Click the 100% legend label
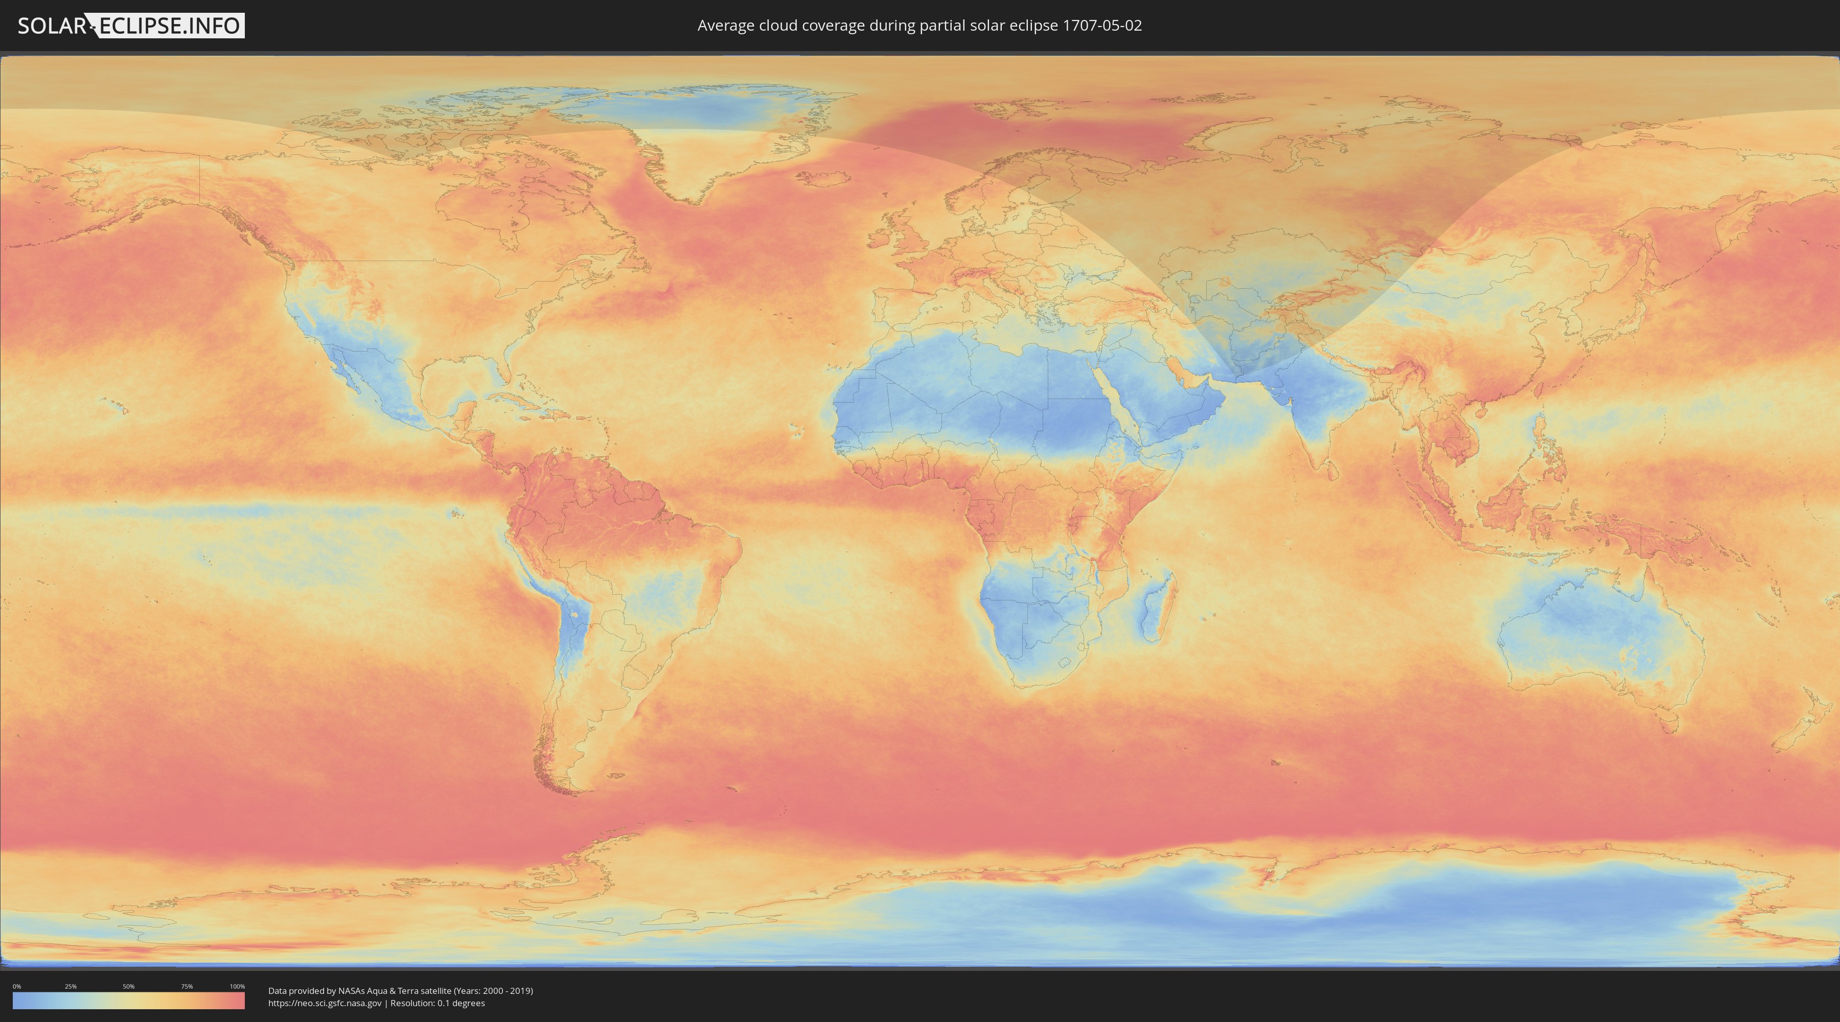The width and height of the screenshot is (1840, 1022). click(237, 986)
